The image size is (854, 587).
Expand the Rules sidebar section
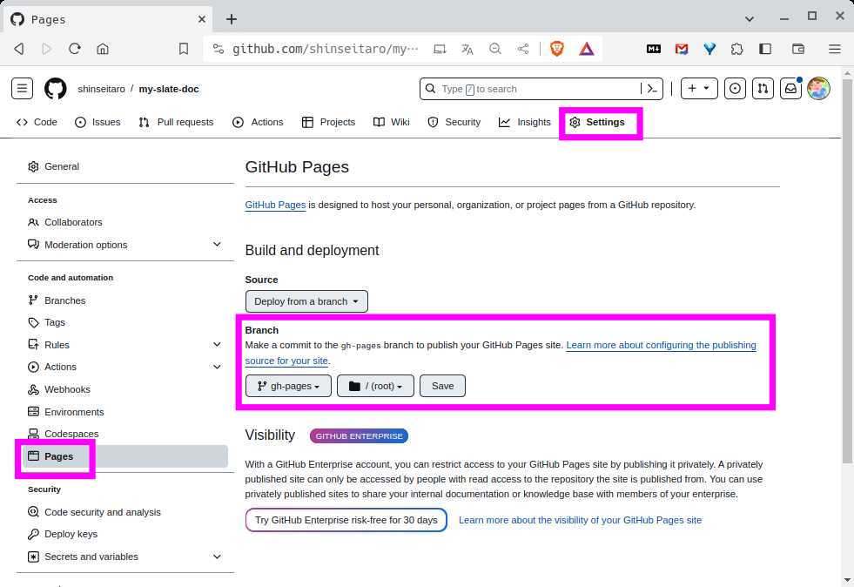point(217,345)
